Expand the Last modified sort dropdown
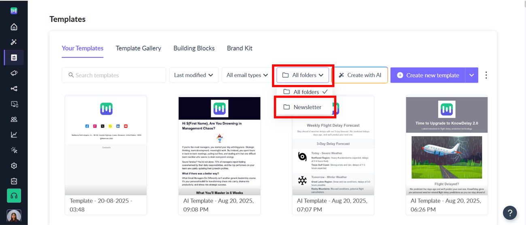Screen dimensions: 526x225 coord(193,75)
